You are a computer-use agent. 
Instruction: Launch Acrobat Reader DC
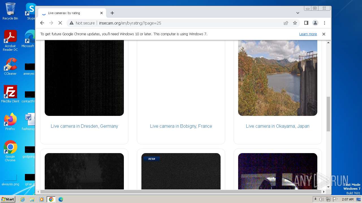(x=10, y=41)
